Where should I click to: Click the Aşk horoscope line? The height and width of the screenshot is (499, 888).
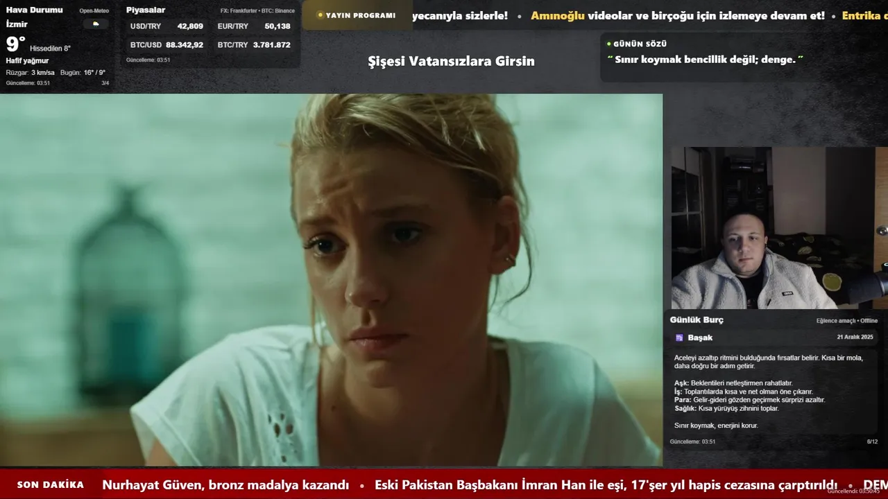[x=733, y=383]
